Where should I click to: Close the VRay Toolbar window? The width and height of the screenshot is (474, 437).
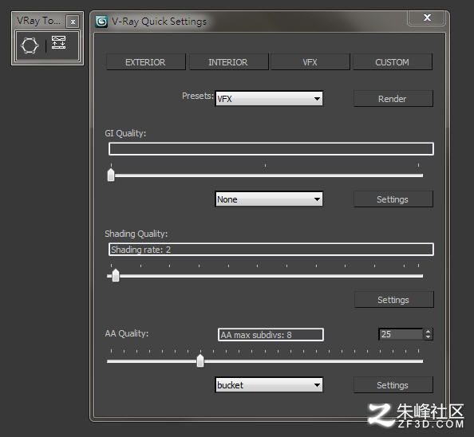coord(73,22)
